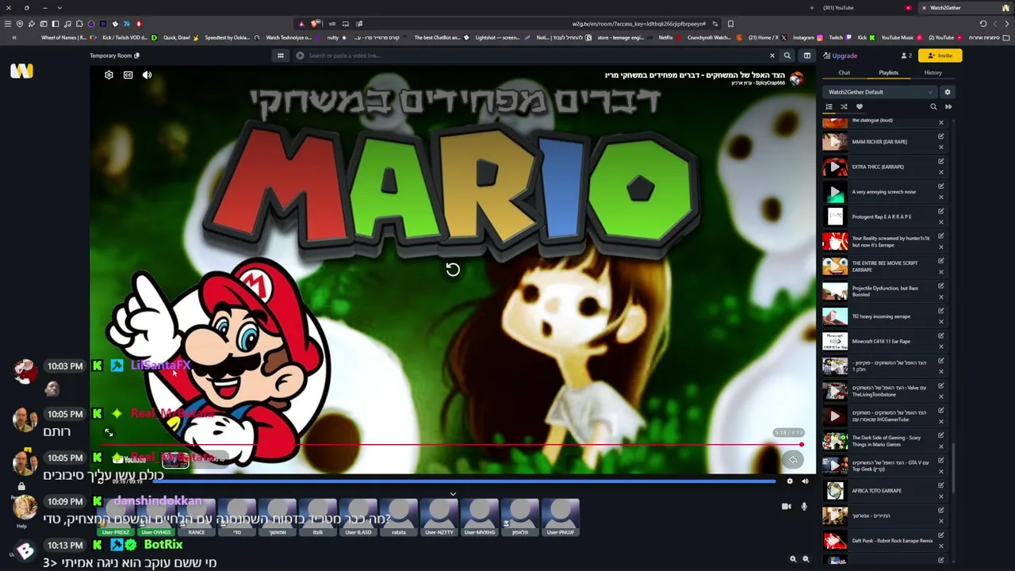Viewport: 1015px width, 571px height.
Task: Show favorites with the heart icon
Action: (859, 106)
